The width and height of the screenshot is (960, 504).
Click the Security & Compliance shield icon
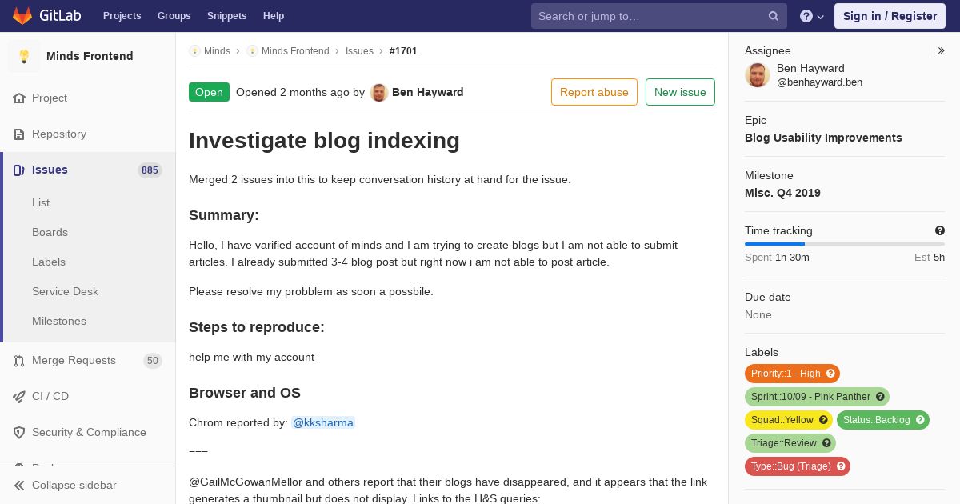tap(19, 432)
